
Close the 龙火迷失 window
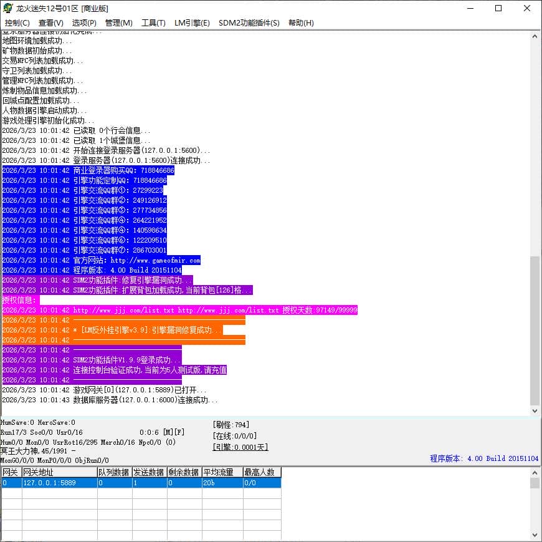[527, 8]
